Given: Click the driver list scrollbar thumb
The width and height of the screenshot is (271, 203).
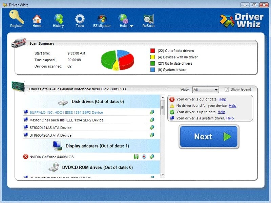Looking at the screenshot, I should tap(163, 107).
